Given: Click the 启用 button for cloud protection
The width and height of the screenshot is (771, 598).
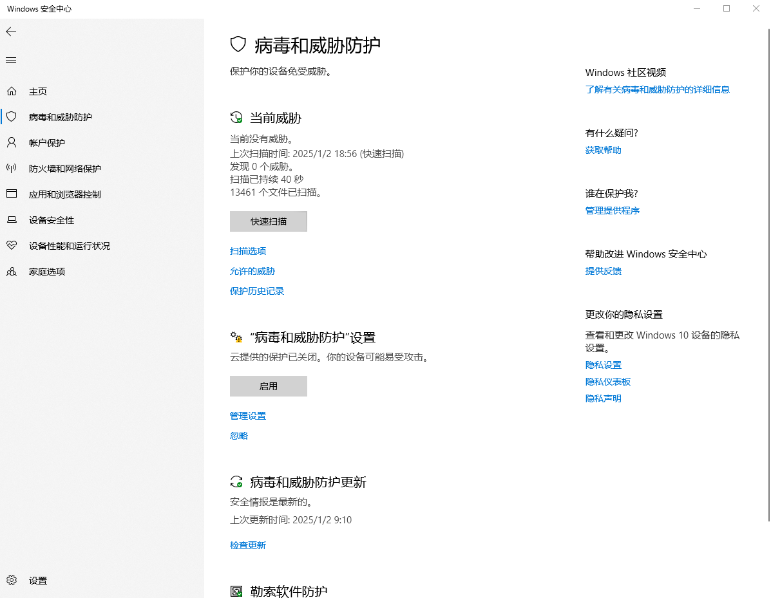Looking at the screenshot, I should 269,386.
